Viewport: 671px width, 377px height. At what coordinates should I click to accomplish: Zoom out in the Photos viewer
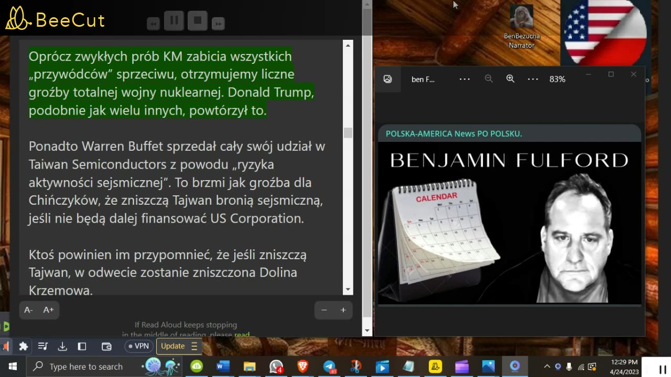click(489, 79)
